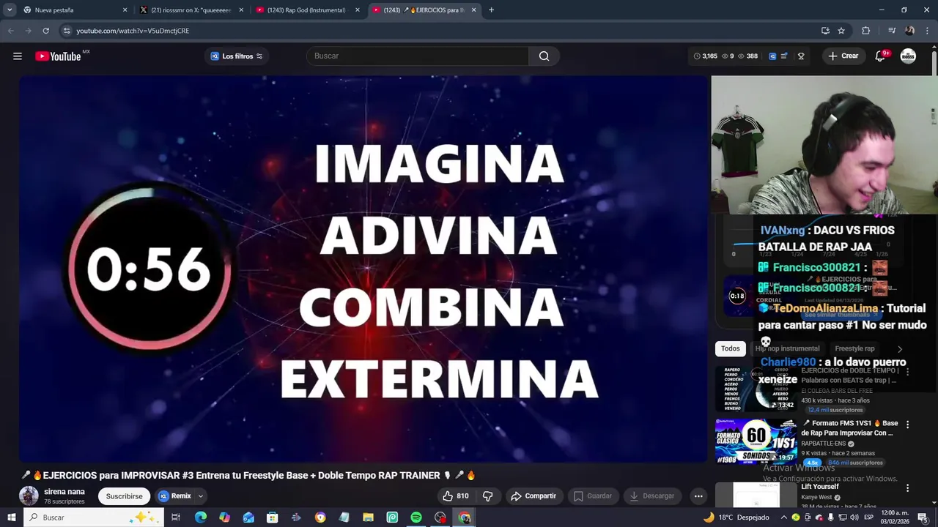The width and height of the screenshot is (938, 527).
Task: Open options for the Lift Yourself video
Action: 907,488
